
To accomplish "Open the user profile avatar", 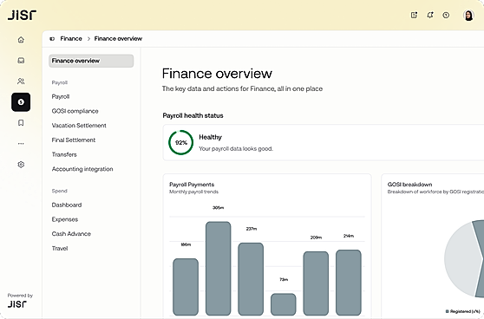I will pyautogui.click(x=468, y=15).
